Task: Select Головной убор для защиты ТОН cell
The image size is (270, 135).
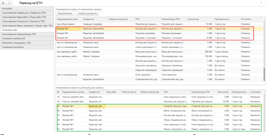Action: tap(176, 106)
